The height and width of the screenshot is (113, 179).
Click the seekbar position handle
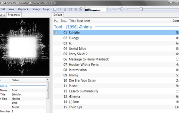141,9
